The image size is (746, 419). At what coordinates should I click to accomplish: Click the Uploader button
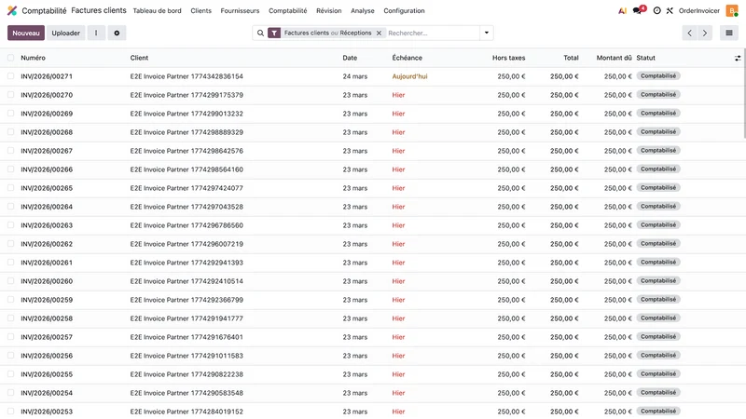(65, 33)
